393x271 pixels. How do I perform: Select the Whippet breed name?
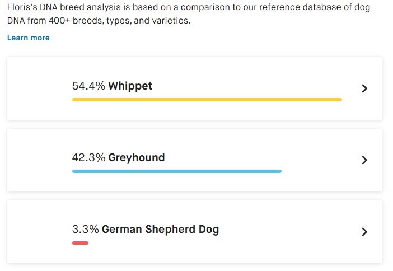(130, 86)
